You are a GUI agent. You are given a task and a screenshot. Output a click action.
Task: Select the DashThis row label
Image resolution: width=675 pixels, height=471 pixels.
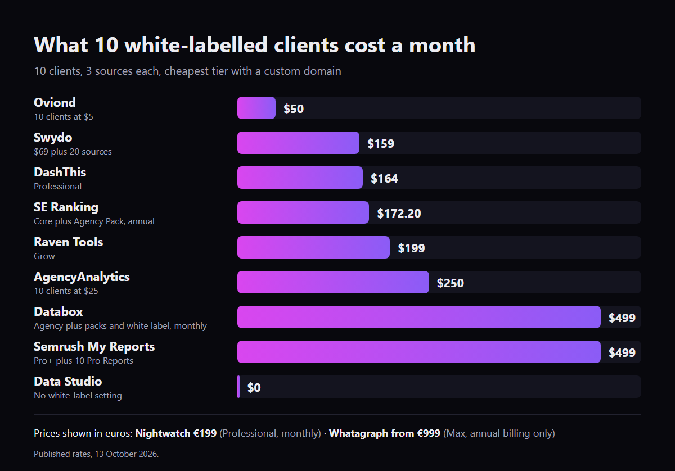[60, 172]
